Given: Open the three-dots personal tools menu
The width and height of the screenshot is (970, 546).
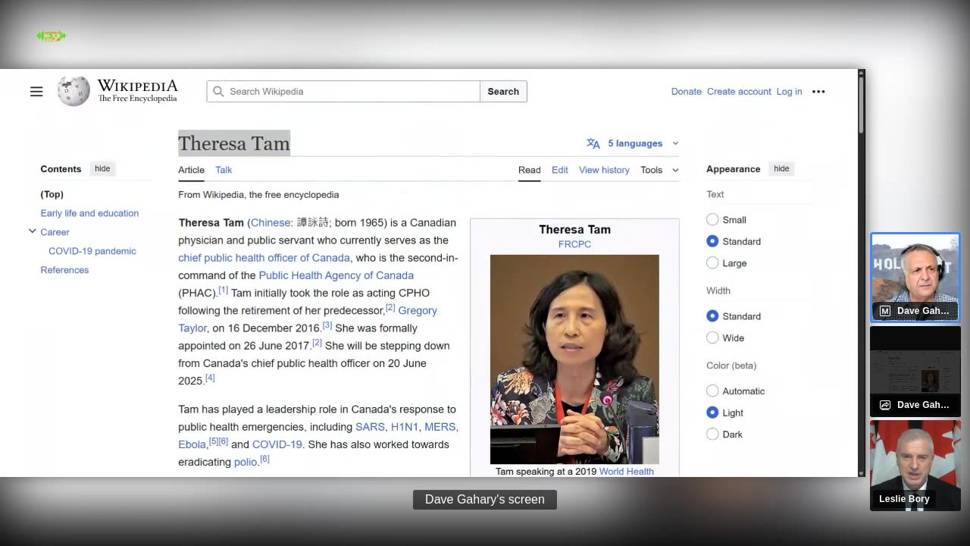Looking at the screenshot, I should pos(818,92).
